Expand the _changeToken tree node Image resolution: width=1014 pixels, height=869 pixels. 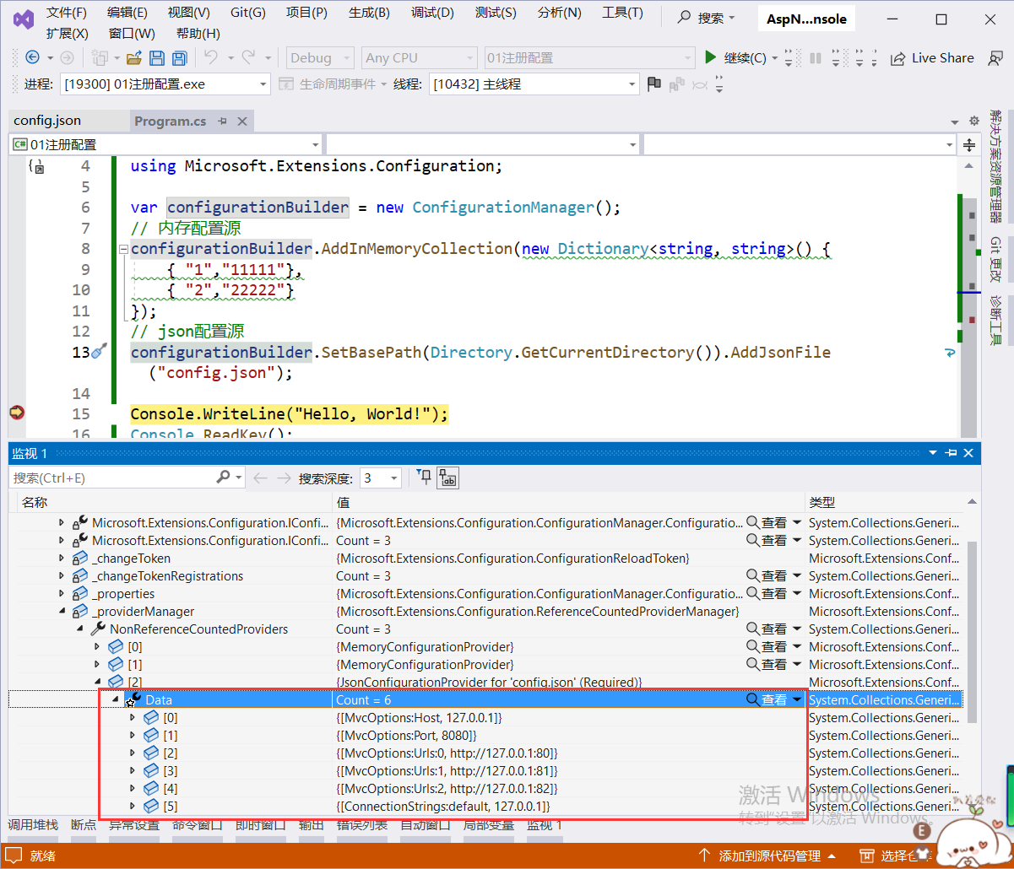tap(61, 558)
